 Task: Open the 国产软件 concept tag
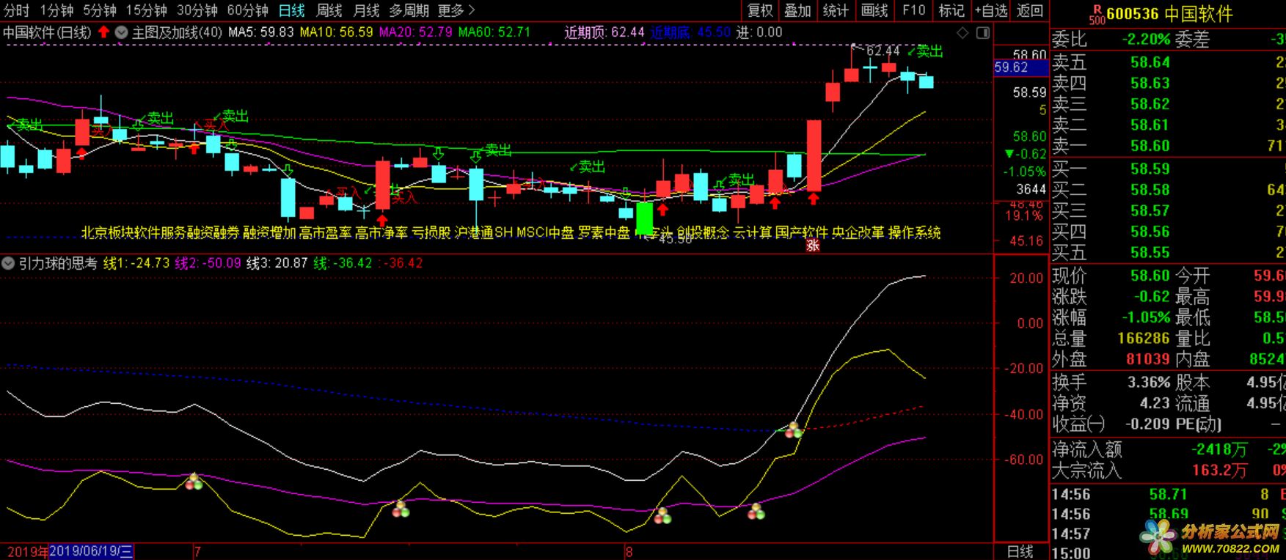click(x=802, y=233)
